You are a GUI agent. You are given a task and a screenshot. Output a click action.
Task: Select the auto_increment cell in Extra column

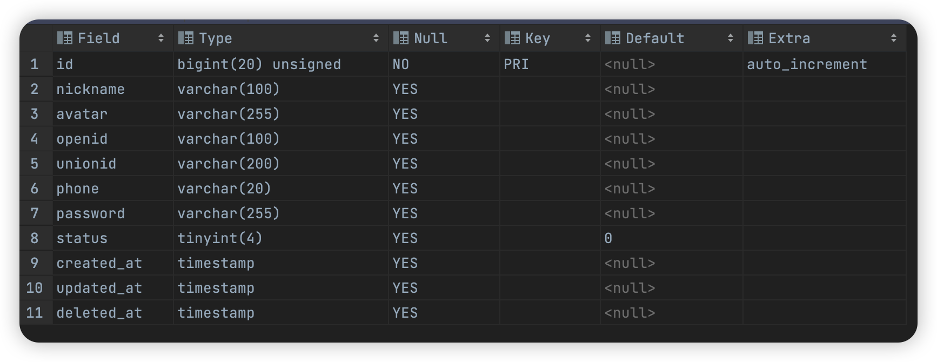pyautogui.click(x=807, y=64)
